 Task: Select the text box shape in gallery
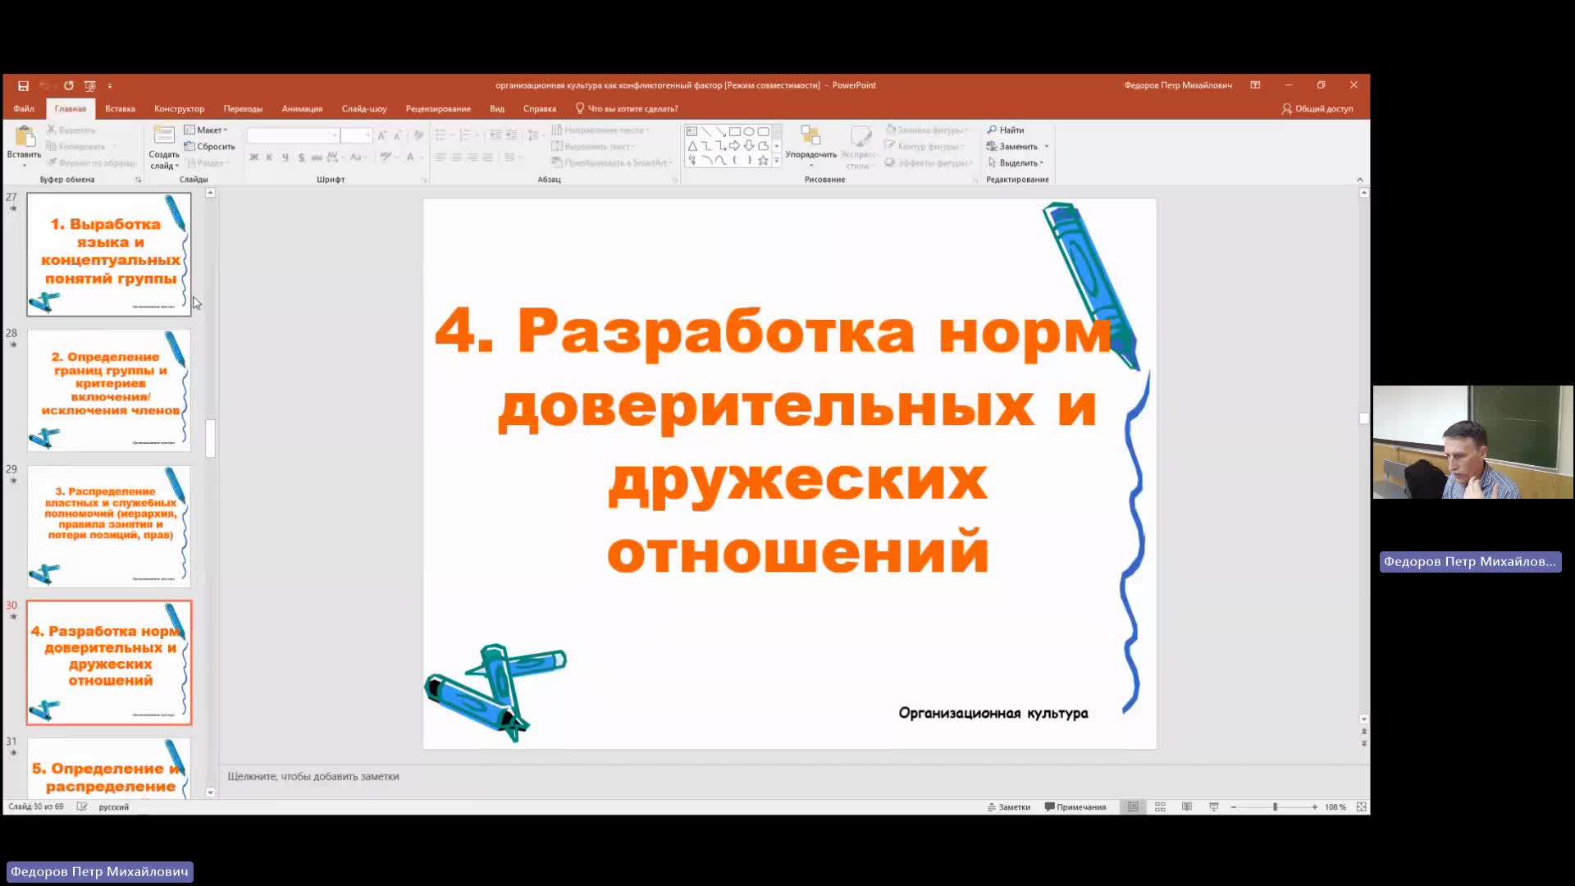692,131
